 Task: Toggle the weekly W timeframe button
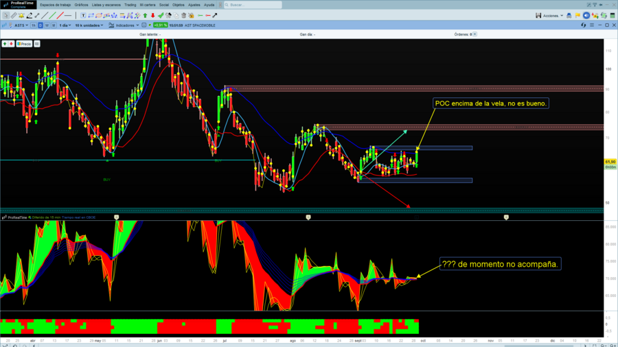pos(47,25)
